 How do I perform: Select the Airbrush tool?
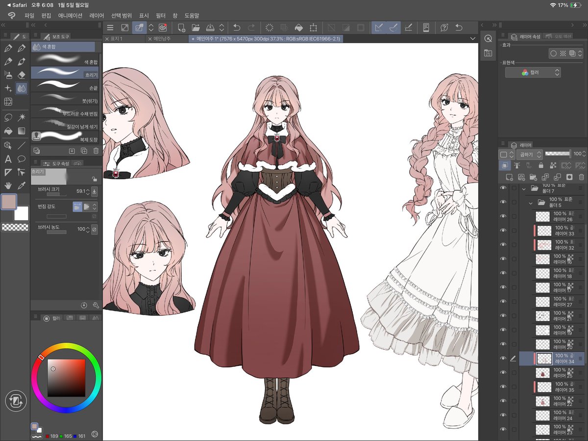pyautogui.click(x=8, y=75)
